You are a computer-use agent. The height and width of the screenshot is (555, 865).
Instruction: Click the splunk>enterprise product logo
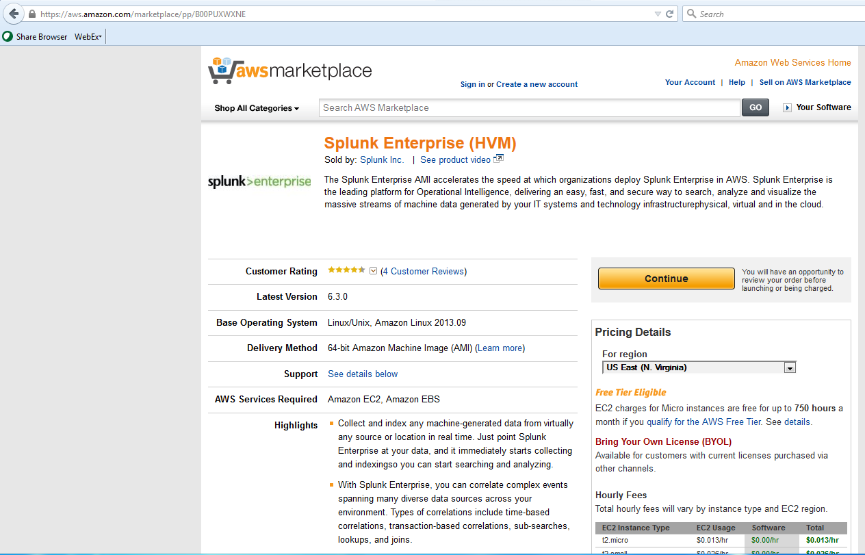(259, 181)
